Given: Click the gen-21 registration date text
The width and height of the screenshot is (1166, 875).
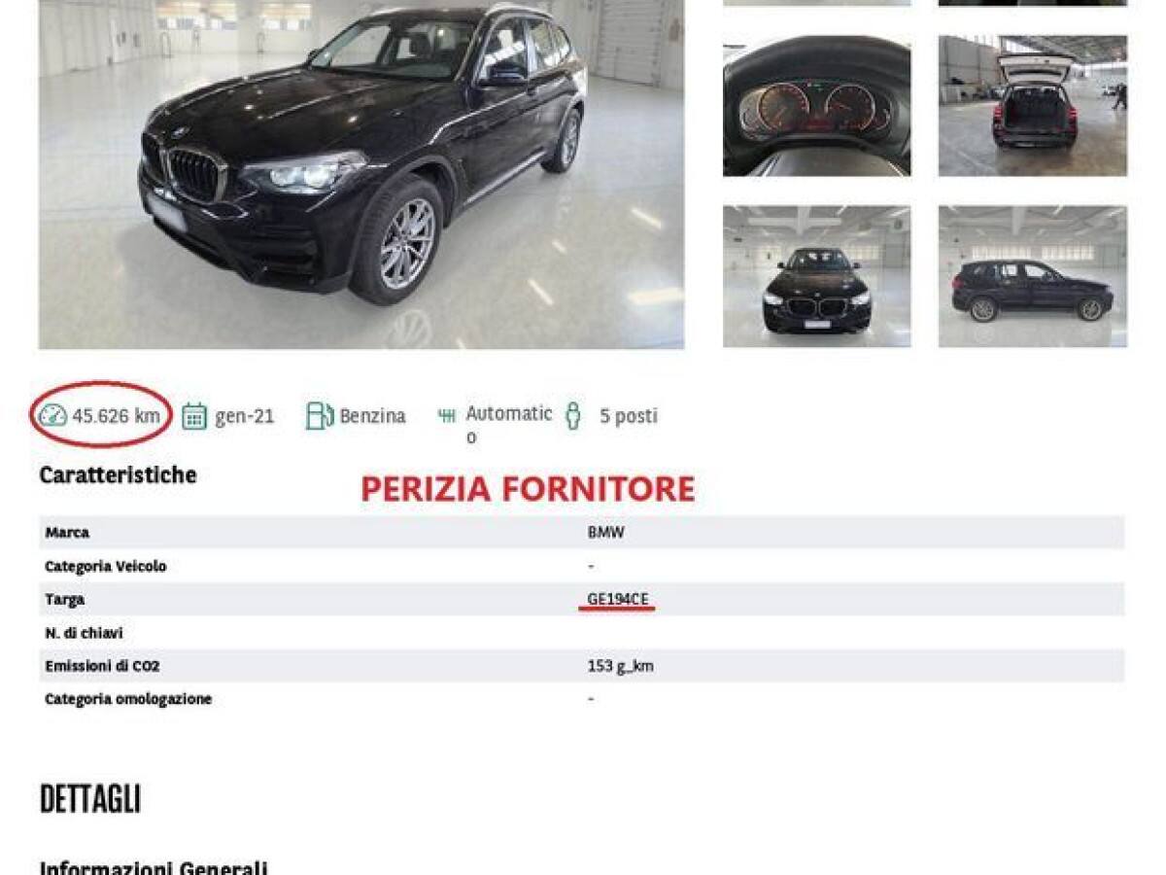Looking at the screenshot, I should click(x=245, y=416).
